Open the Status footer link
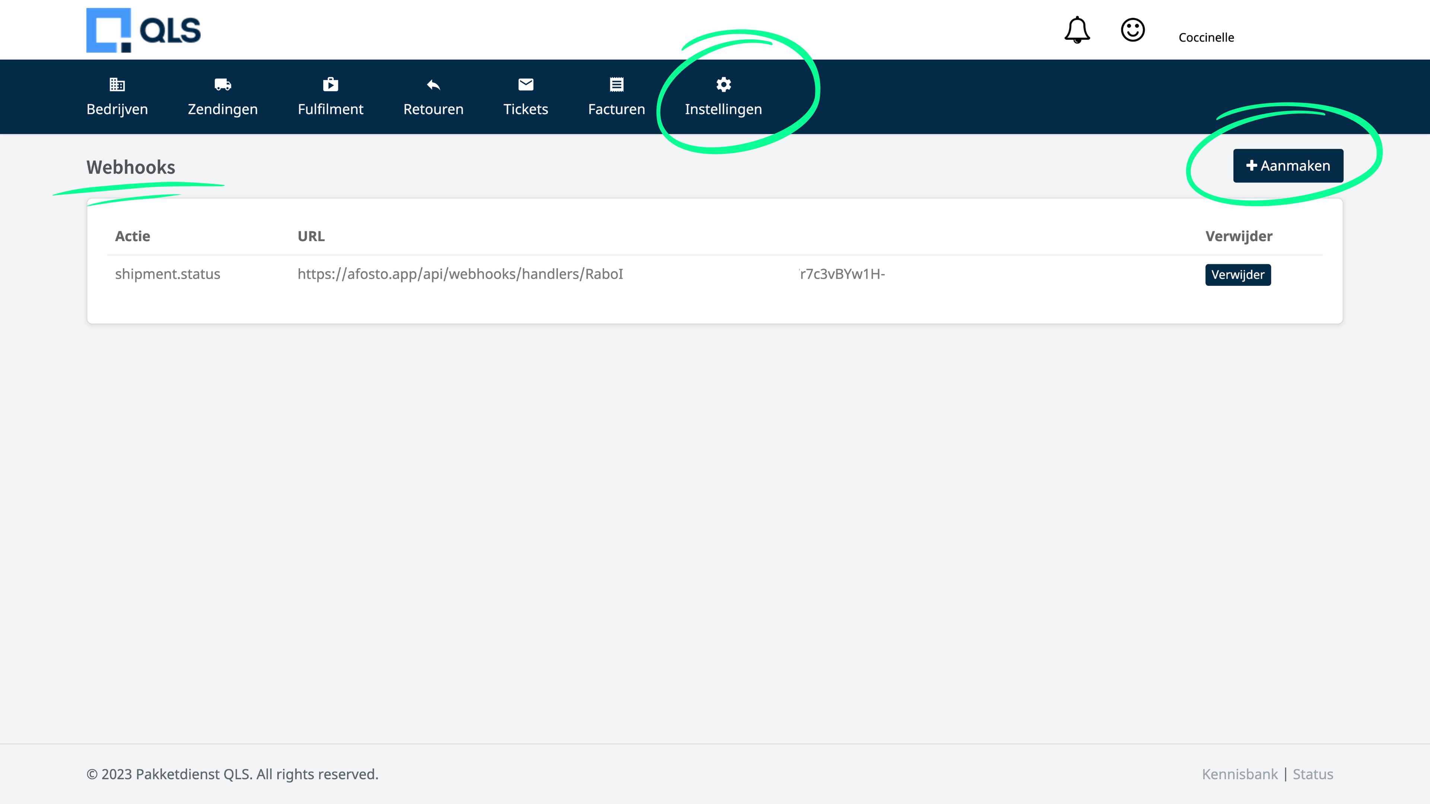The width and height of the screenshot is (1430, 804). click(1313, 774)
